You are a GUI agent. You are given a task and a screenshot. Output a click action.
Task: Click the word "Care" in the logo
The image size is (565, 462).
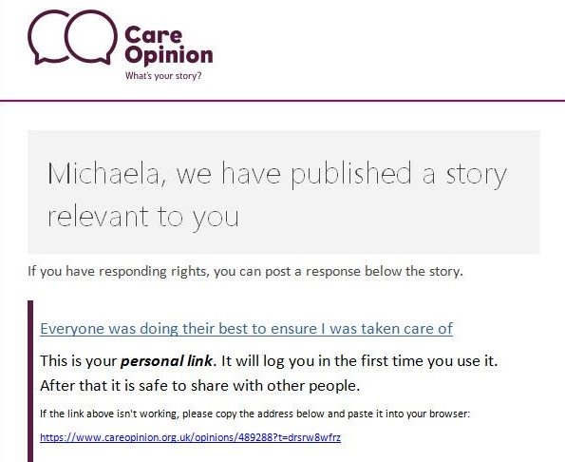pyautogui.click(x=154, y=35)
